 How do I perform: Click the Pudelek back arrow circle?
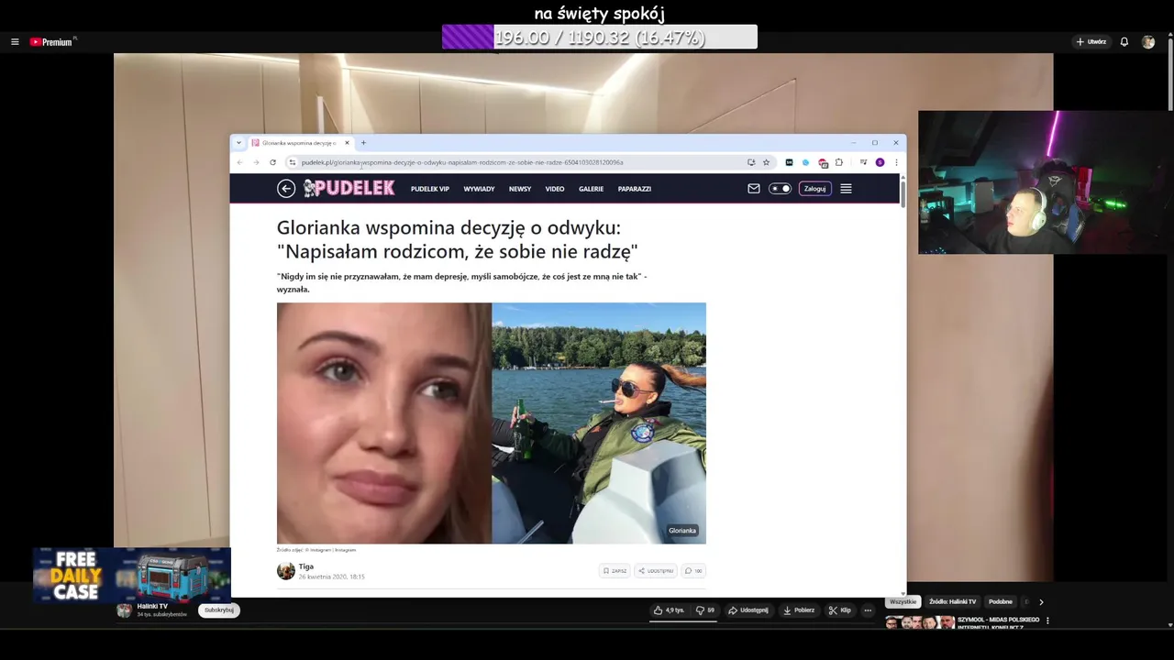286,189
